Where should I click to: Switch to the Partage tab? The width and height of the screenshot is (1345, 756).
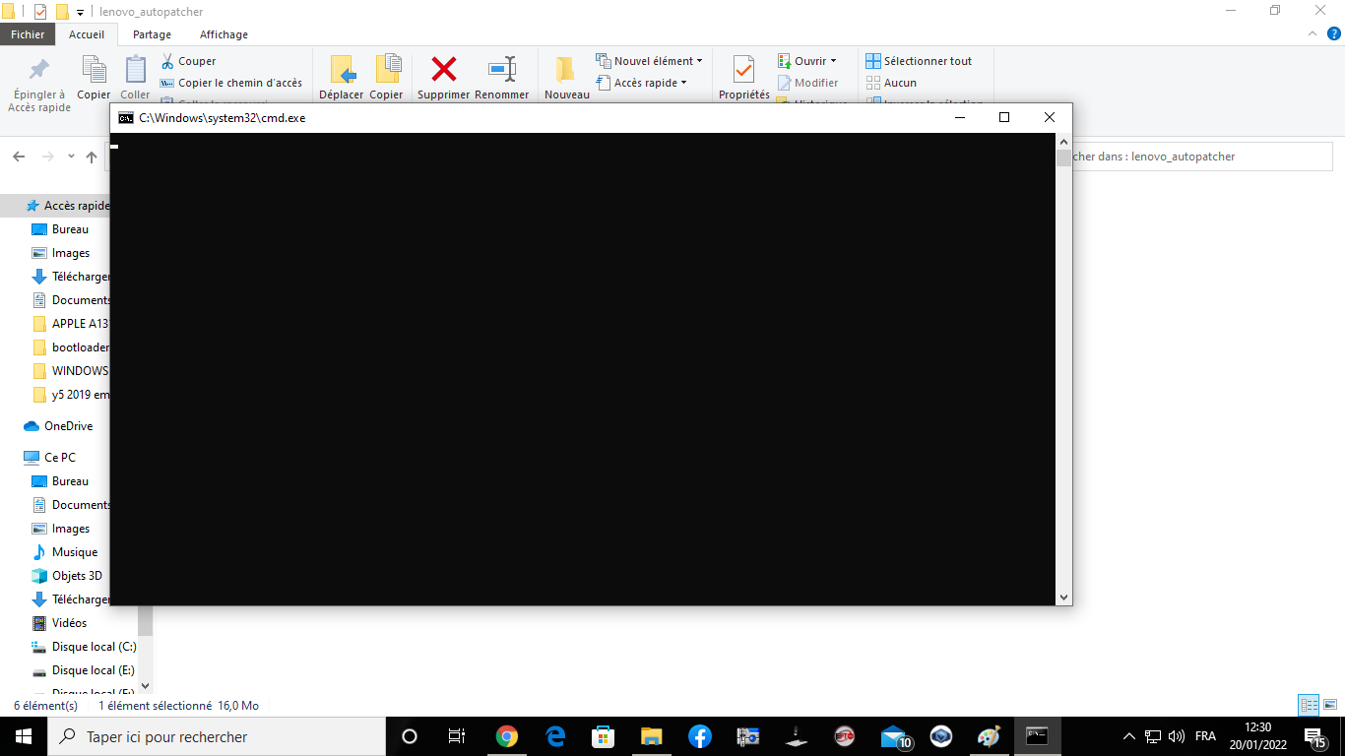click(152, 34)
